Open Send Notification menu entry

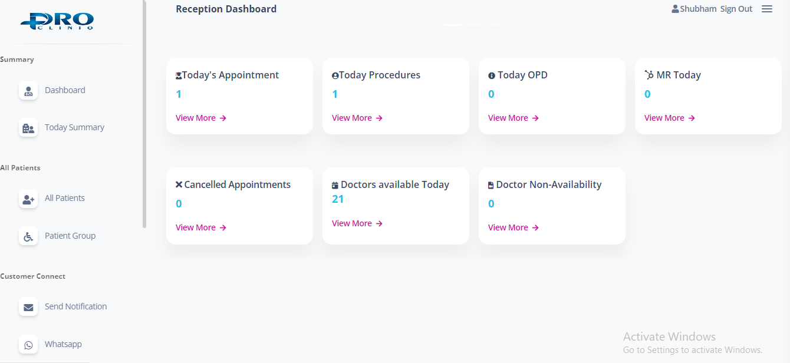click(75, 306)
